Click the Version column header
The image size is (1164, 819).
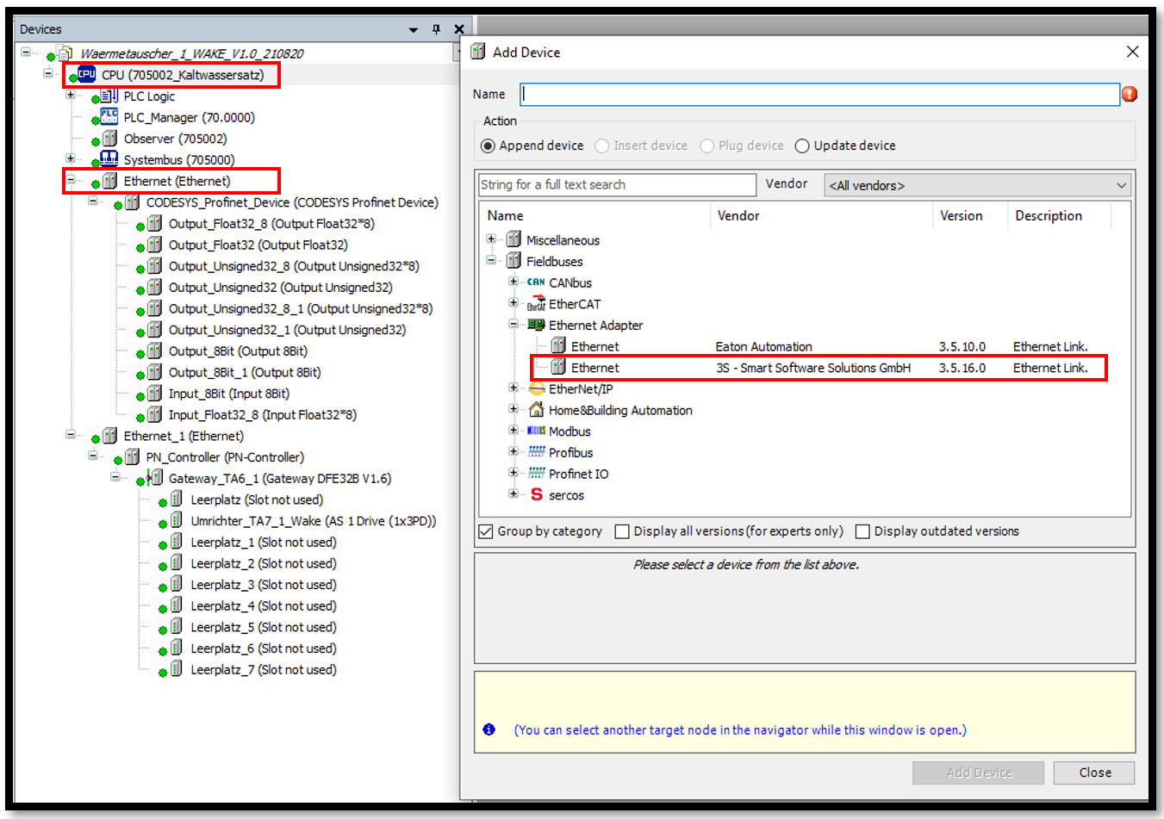961,215
